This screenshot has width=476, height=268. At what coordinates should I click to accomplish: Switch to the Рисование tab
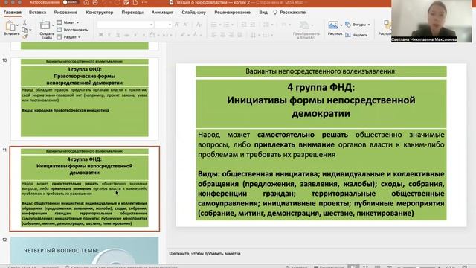tap(65, 13)
